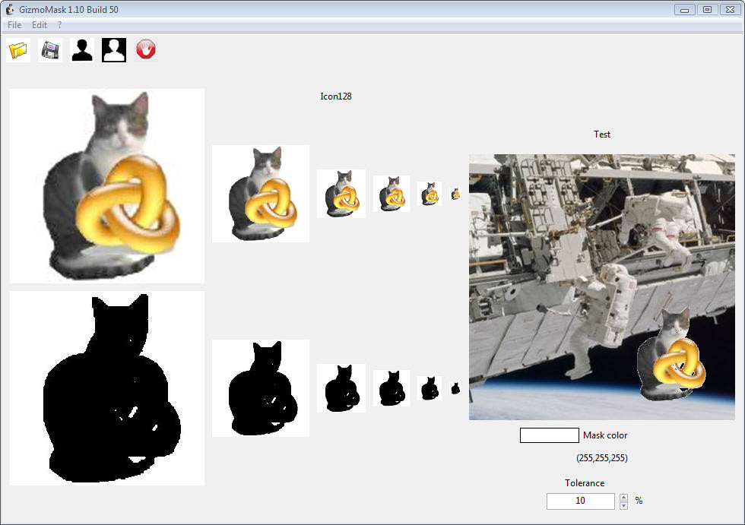The height and width of the screenshot is (525, 745).
Task: Click the fourth-largest mask thumbnail
Action: [392, 388]
